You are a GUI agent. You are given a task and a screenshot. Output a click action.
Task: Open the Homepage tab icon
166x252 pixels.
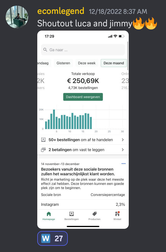(x=49, y=214)
